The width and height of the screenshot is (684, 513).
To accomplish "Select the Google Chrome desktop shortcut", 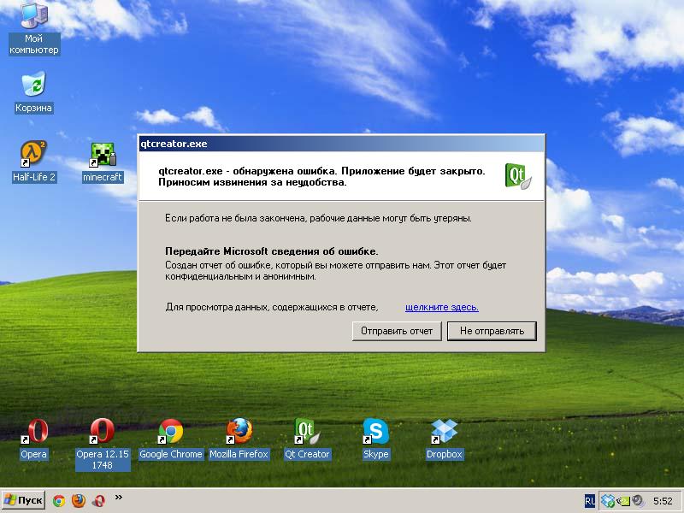I will (x=170, y=439).
